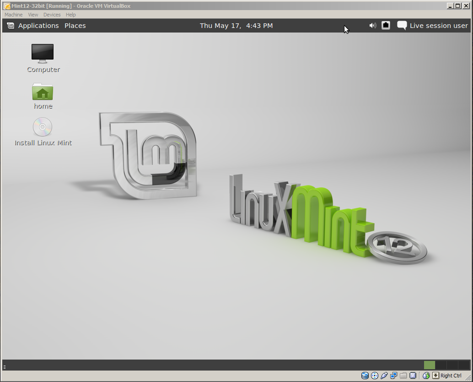This screenshot has width=473, height=382.
Task: Select the Computer desktop icon
Action: 43,53
